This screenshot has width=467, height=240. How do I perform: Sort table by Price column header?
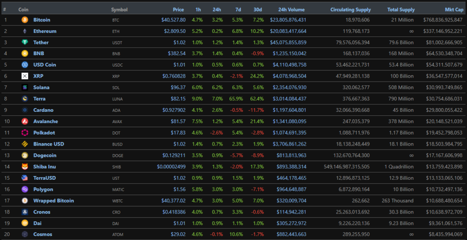(178, 10)
